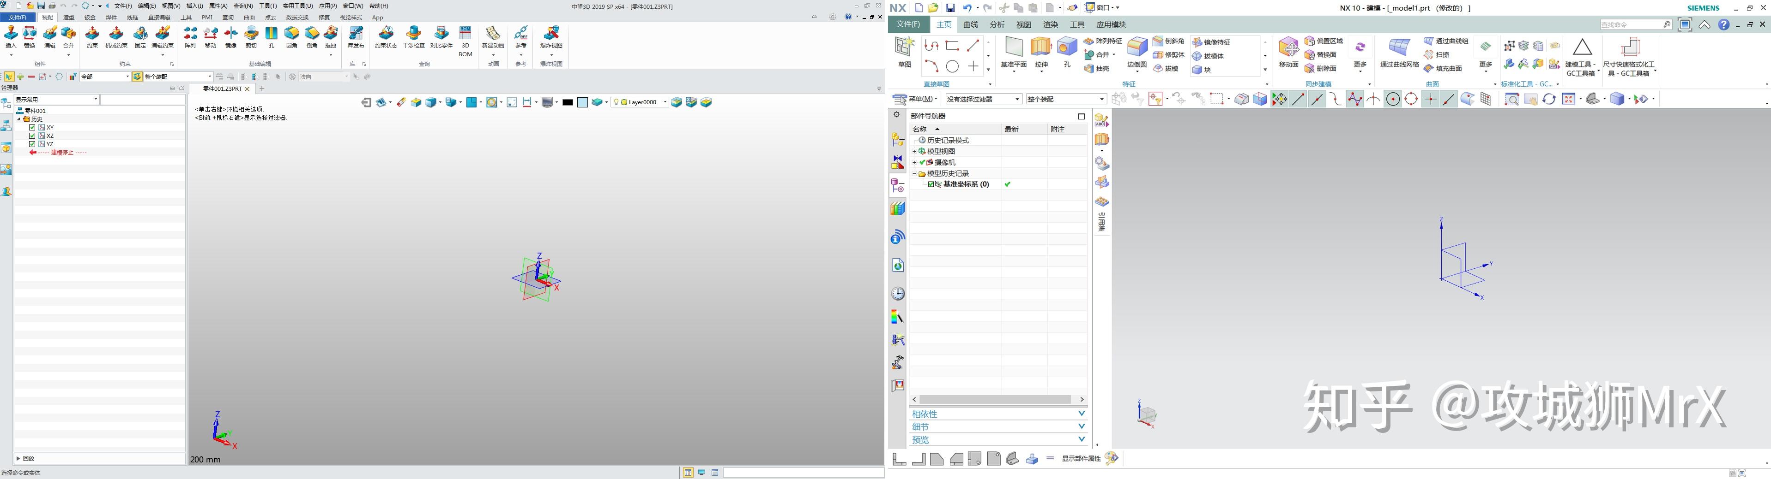Viewport: 1771px width, 479px height.
Task: Switch to the 分析 tab in NX
Action: pyautogui.click(x=997, y=25)
